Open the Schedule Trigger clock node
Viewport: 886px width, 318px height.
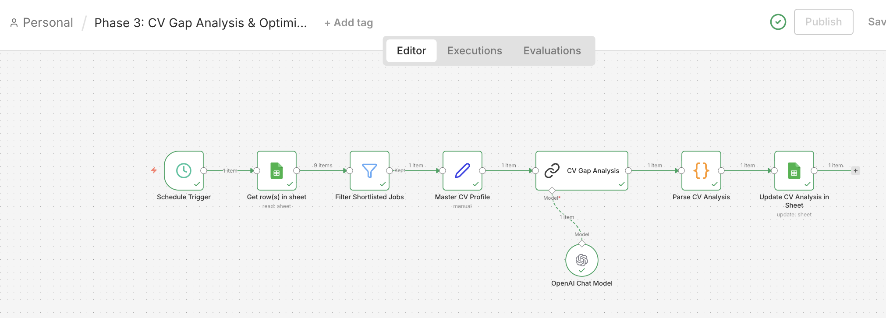(184, 170)
